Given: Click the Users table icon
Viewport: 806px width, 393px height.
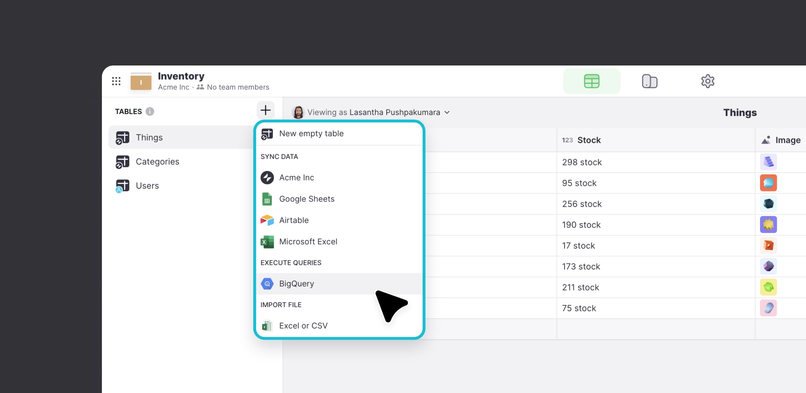Looking at the screenshot, I should pos(122,186).
